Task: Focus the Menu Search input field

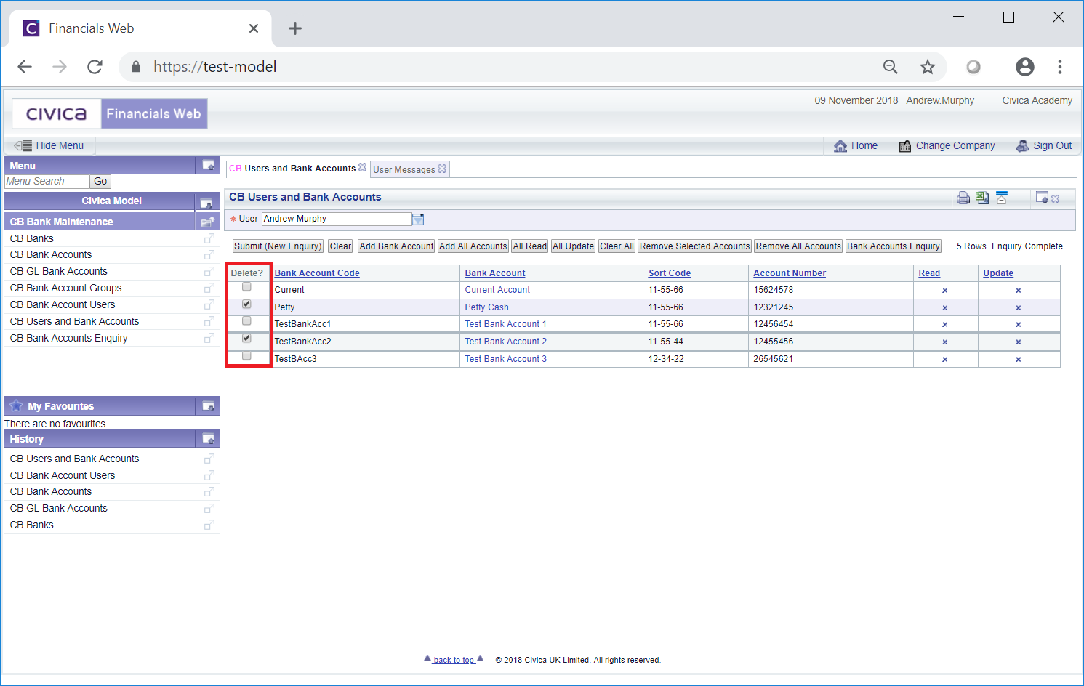Action: [47, 182]
